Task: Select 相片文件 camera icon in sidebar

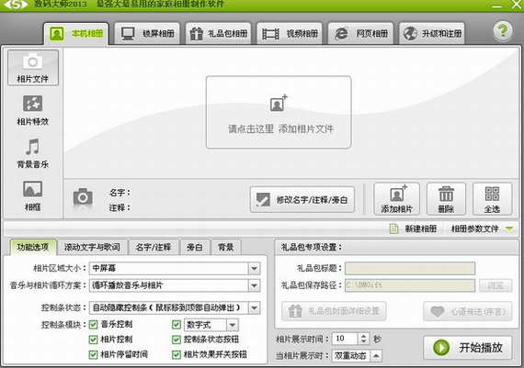Action: (32, 61)
